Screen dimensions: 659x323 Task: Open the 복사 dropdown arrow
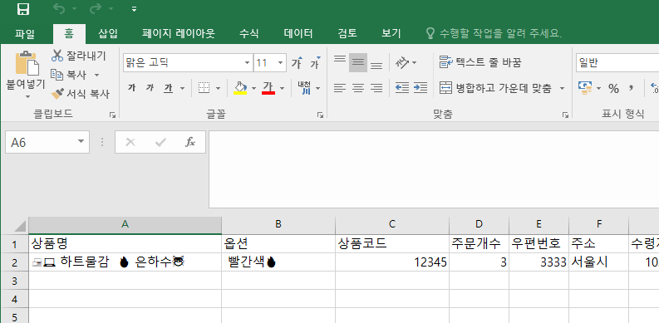(x=96, y=76)
